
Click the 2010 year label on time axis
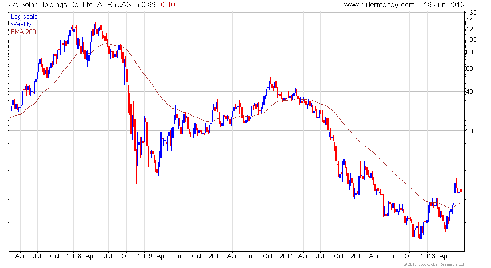pos(216,256)
